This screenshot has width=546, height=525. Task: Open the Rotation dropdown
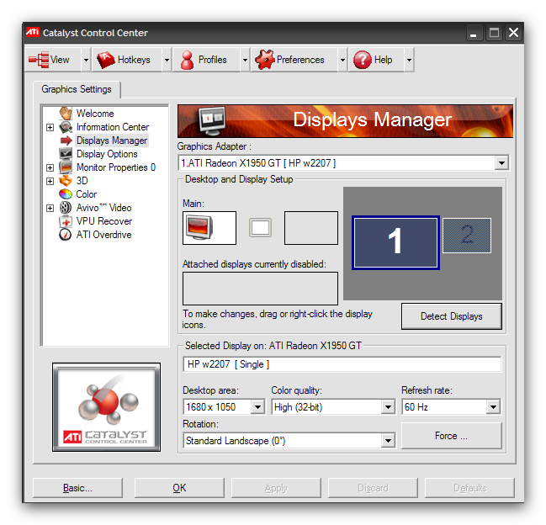(388, 441)
